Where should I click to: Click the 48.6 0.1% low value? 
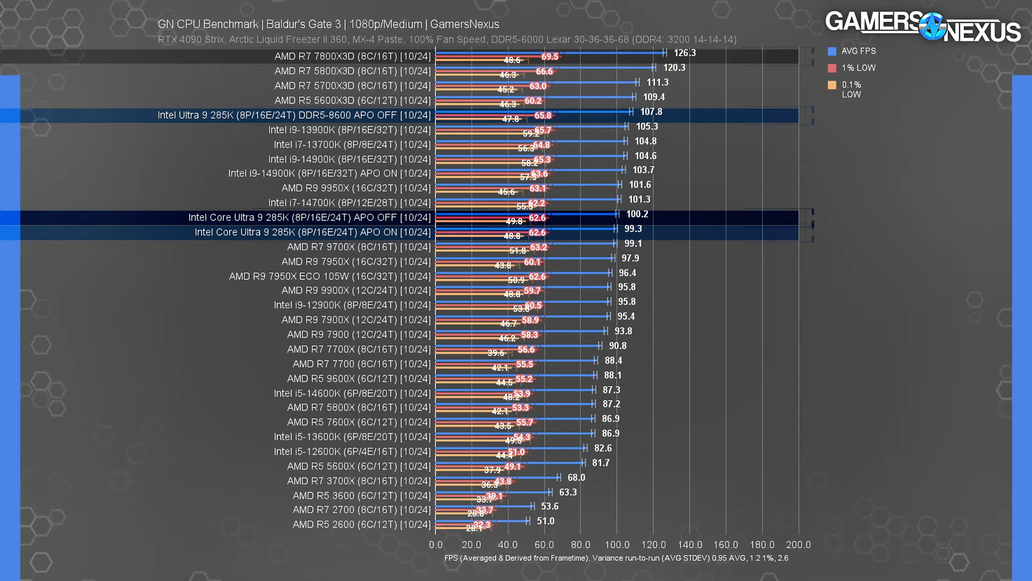pyautogui.click(x=512, y=60)
